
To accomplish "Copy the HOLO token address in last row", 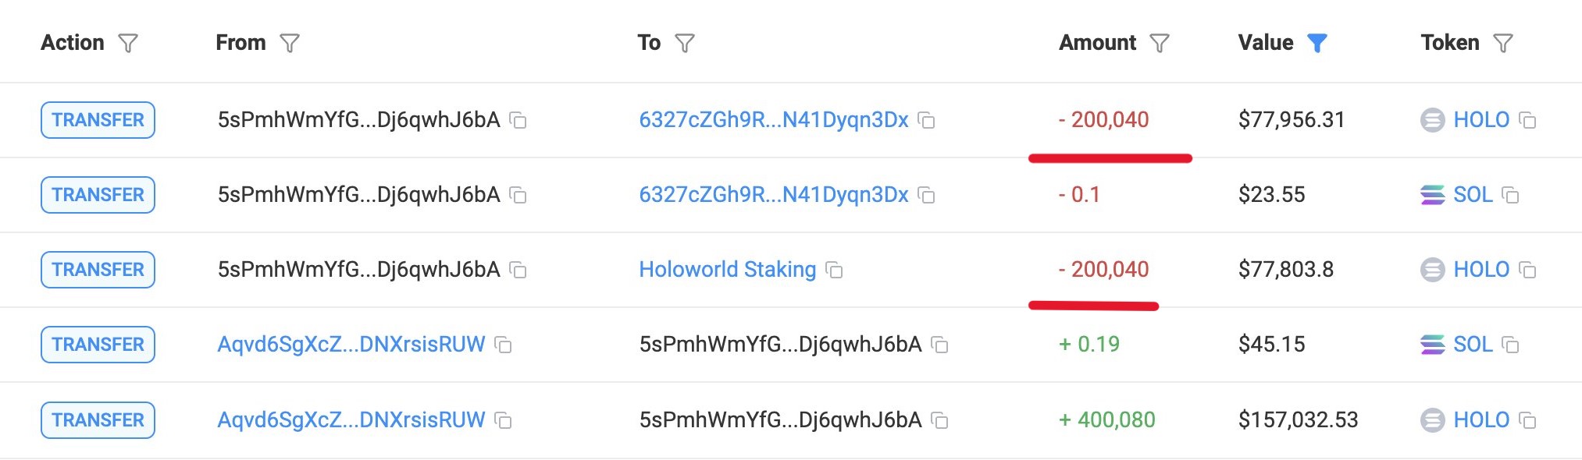I will coord(1528,421).
